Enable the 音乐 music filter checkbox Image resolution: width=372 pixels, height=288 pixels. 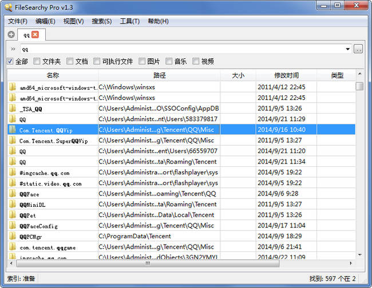click(169, 61)
